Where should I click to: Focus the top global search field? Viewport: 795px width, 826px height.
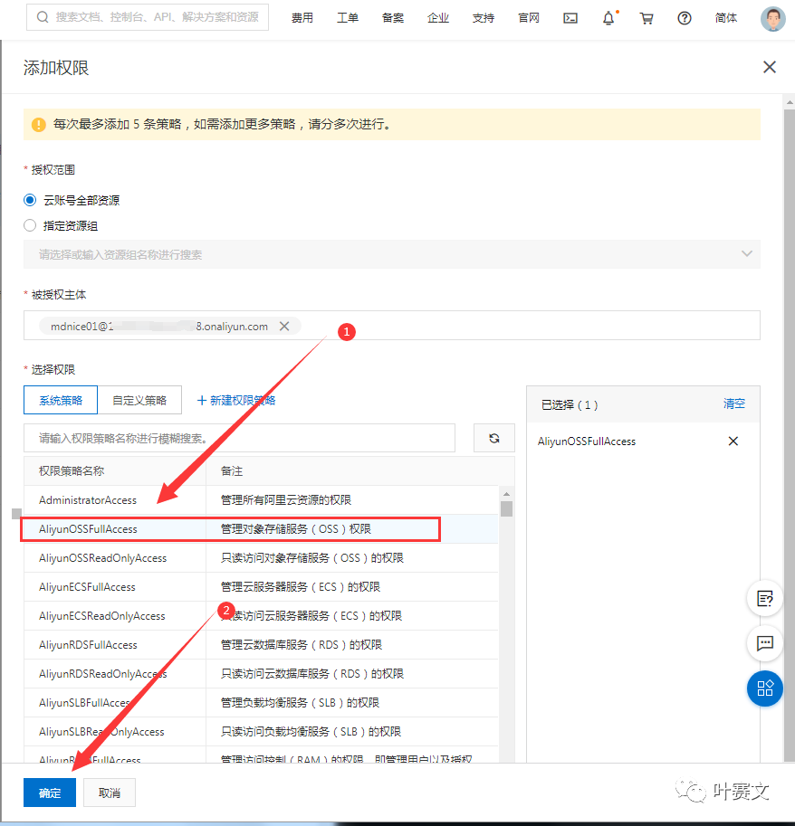pyautogui.click(x=148, y=17)
